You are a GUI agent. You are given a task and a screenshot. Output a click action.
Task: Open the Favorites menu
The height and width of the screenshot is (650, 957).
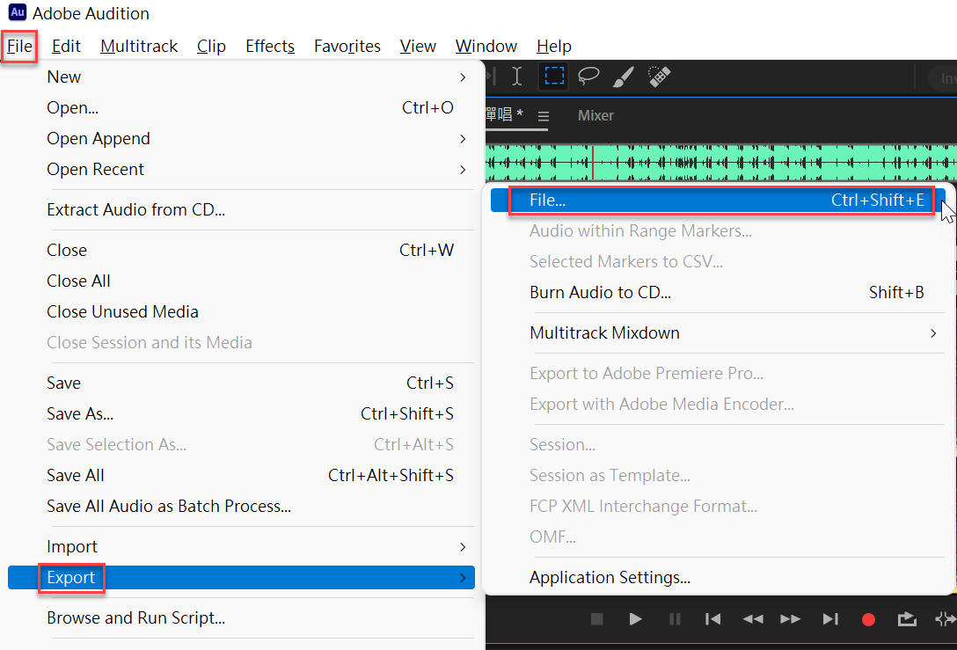tap(347, 47)
